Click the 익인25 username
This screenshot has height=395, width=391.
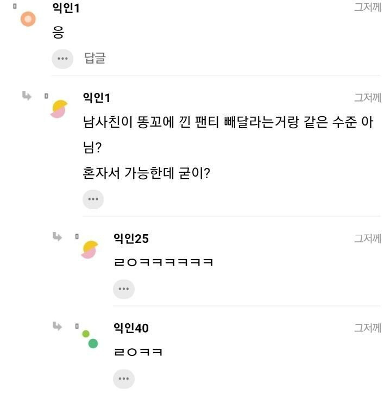[x=131, y=238]
